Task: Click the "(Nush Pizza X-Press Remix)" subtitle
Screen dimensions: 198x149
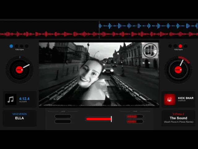Action: pyautogui.click(x=179, y=122)
